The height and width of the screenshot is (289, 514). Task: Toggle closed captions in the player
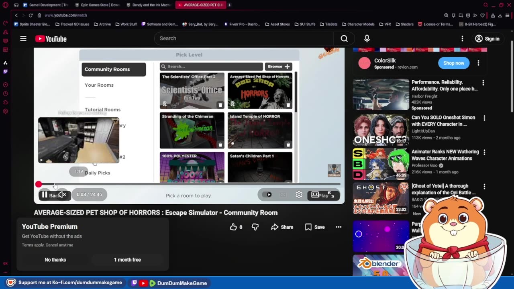click(x=283, y=195)
